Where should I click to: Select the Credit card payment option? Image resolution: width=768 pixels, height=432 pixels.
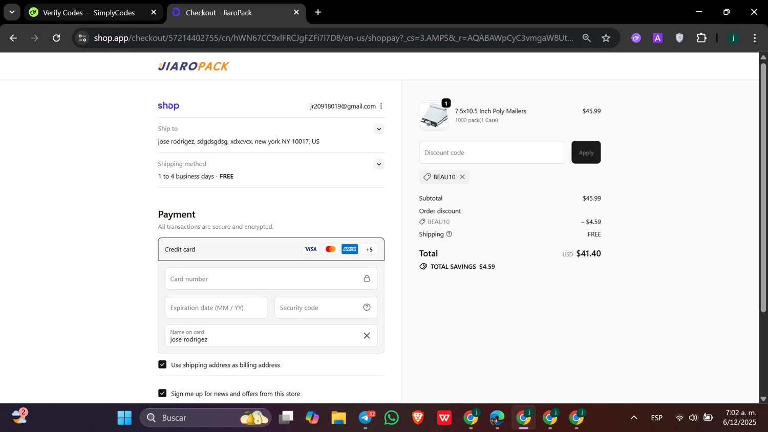click(x=271, y=249)
